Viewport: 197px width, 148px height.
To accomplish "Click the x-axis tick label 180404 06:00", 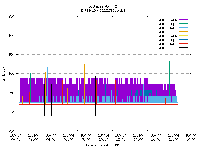I will click(x=68, y=138).
